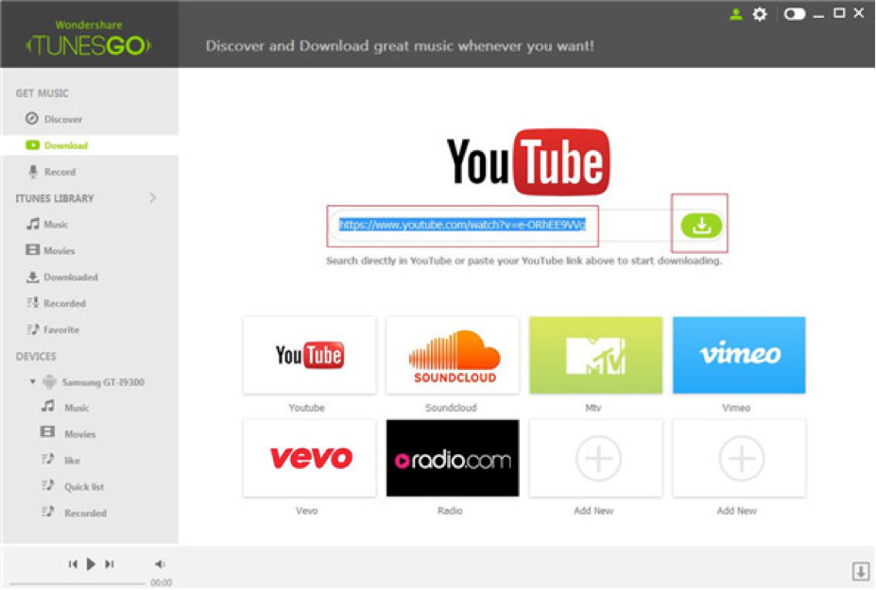The image size is (876, 590).
Task: Click the playback progress bar
Action: click(77, 583)
